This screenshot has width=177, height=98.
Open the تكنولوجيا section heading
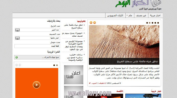coord(81,21)
